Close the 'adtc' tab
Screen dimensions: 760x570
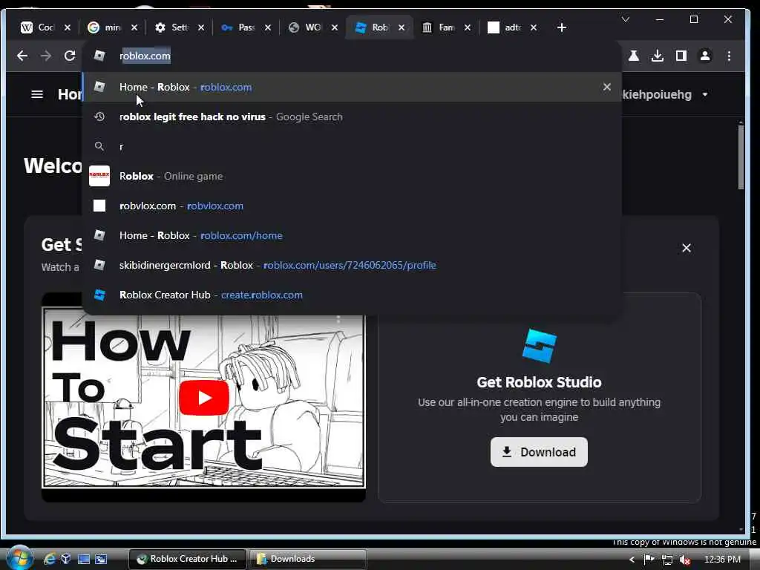[534, 27]
